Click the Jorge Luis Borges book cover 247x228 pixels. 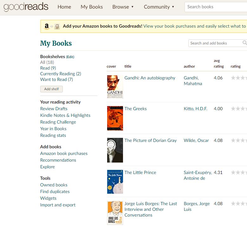click(x=115, y=213)
